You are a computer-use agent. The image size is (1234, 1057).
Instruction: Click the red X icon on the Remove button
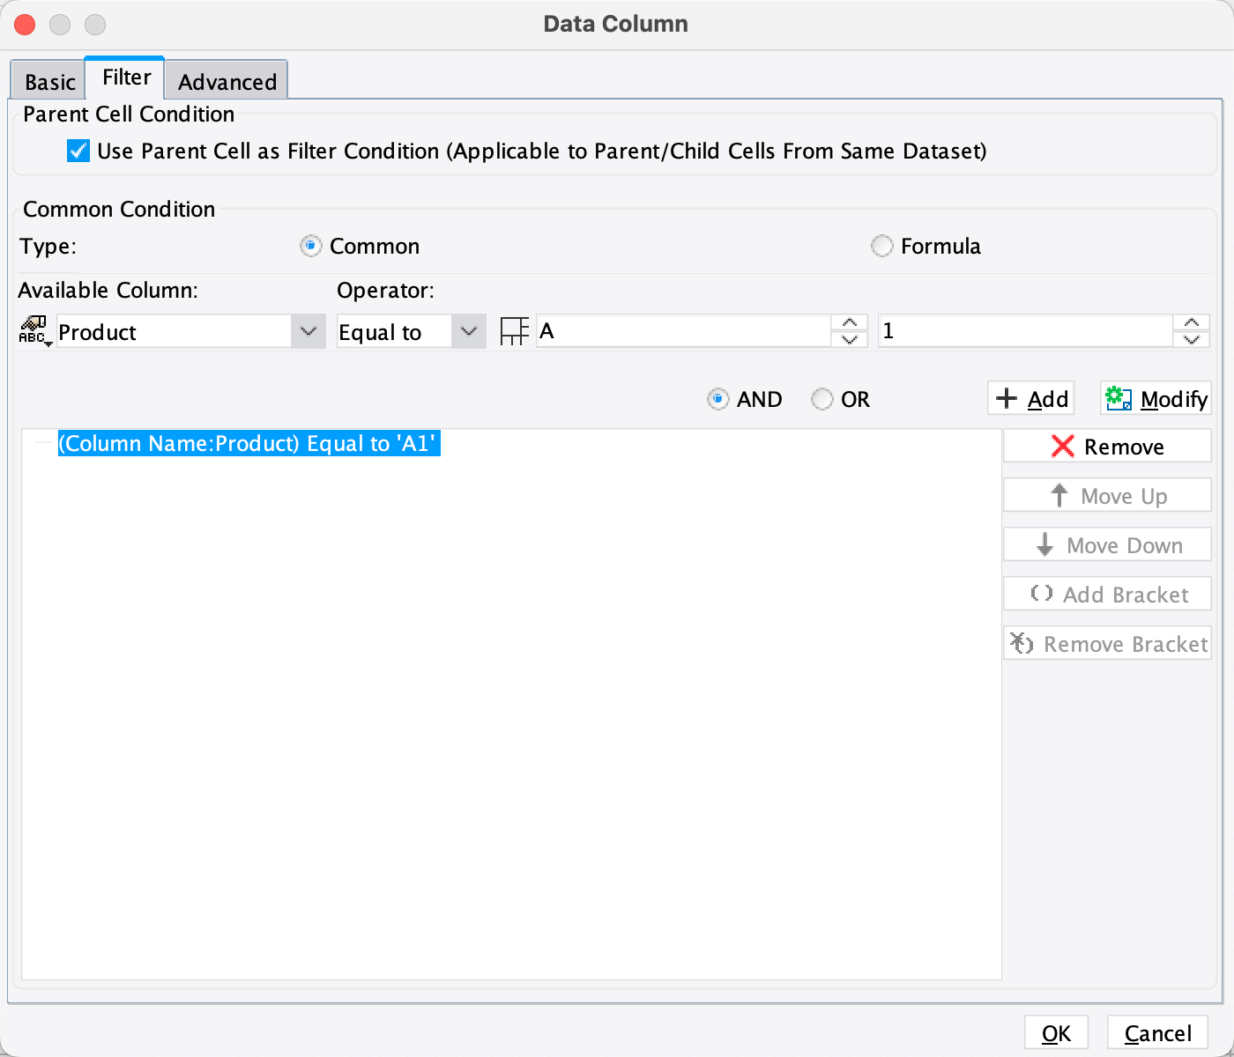click(x=1063, y=446)
